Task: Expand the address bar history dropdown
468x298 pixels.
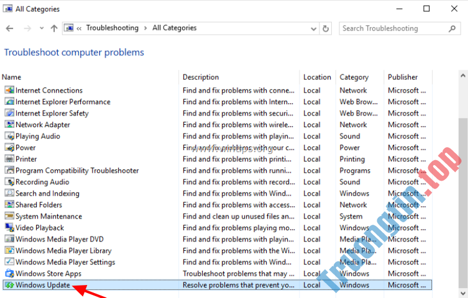Action: point(313,29)
